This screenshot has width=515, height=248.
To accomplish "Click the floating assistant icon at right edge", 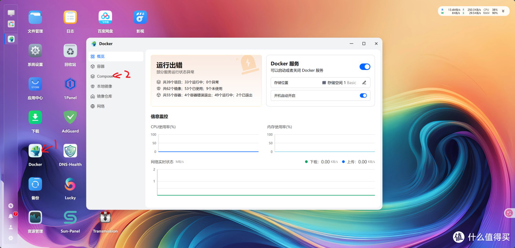I will pos(509,213).
